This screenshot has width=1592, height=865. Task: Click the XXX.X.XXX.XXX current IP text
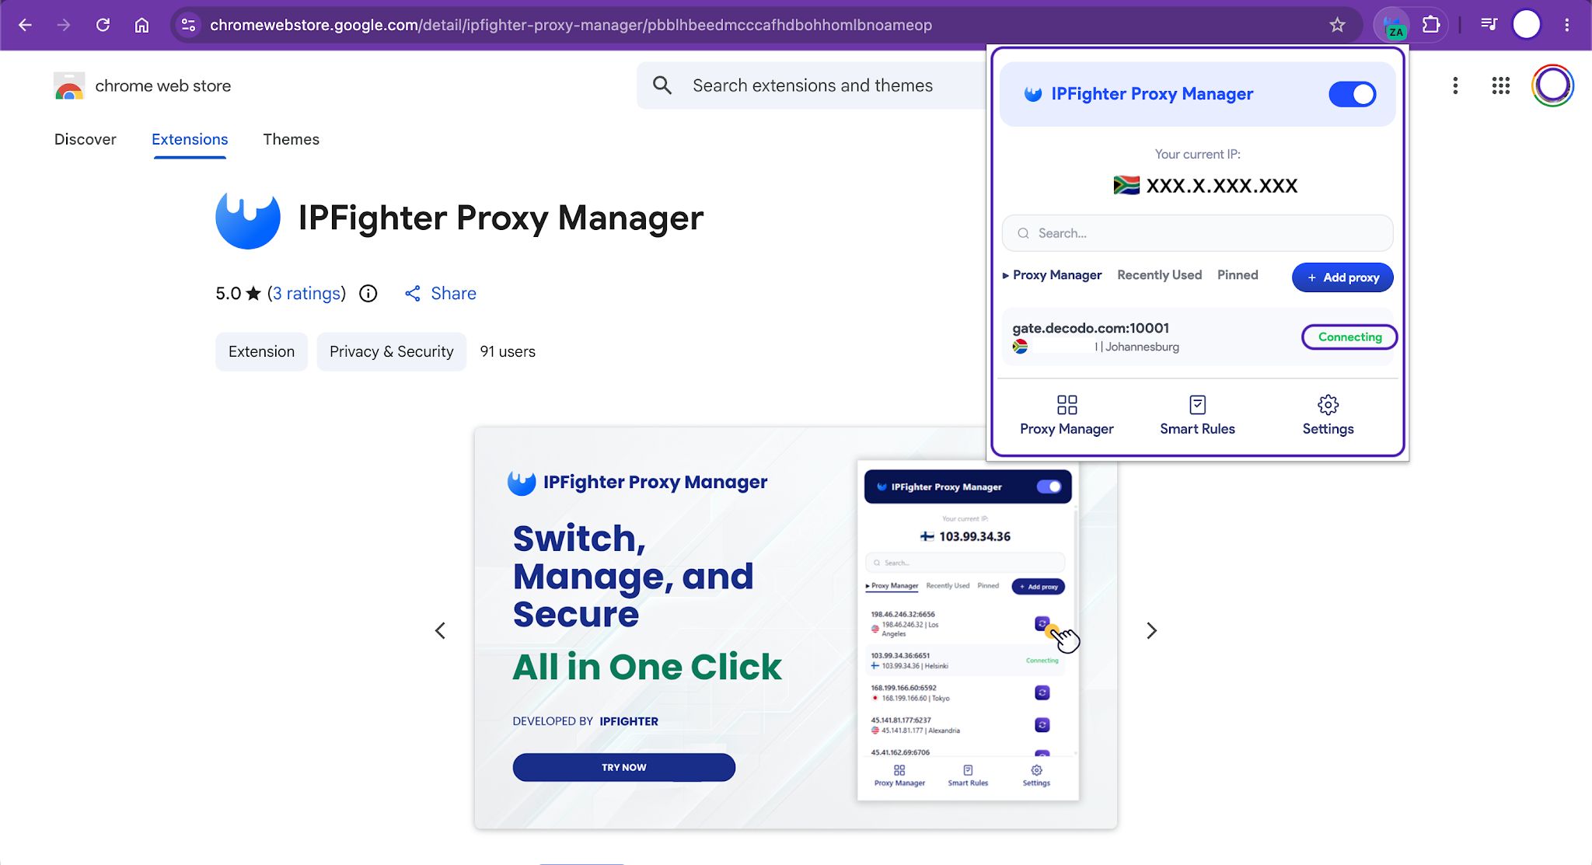[x=1222, y=185]
